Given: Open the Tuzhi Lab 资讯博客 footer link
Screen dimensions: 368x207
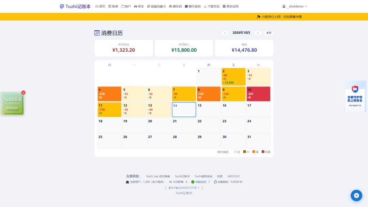Looking at the screenshot, I should [158, 176].
